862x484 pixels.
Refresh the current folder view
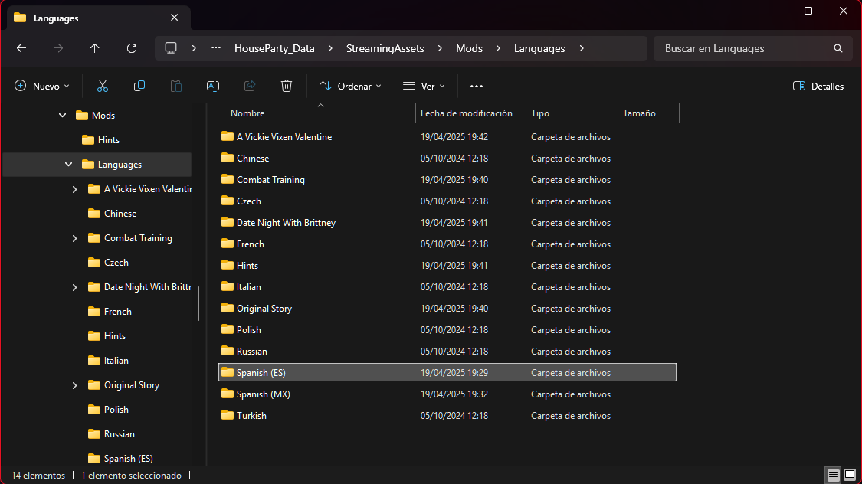[132, 48]
